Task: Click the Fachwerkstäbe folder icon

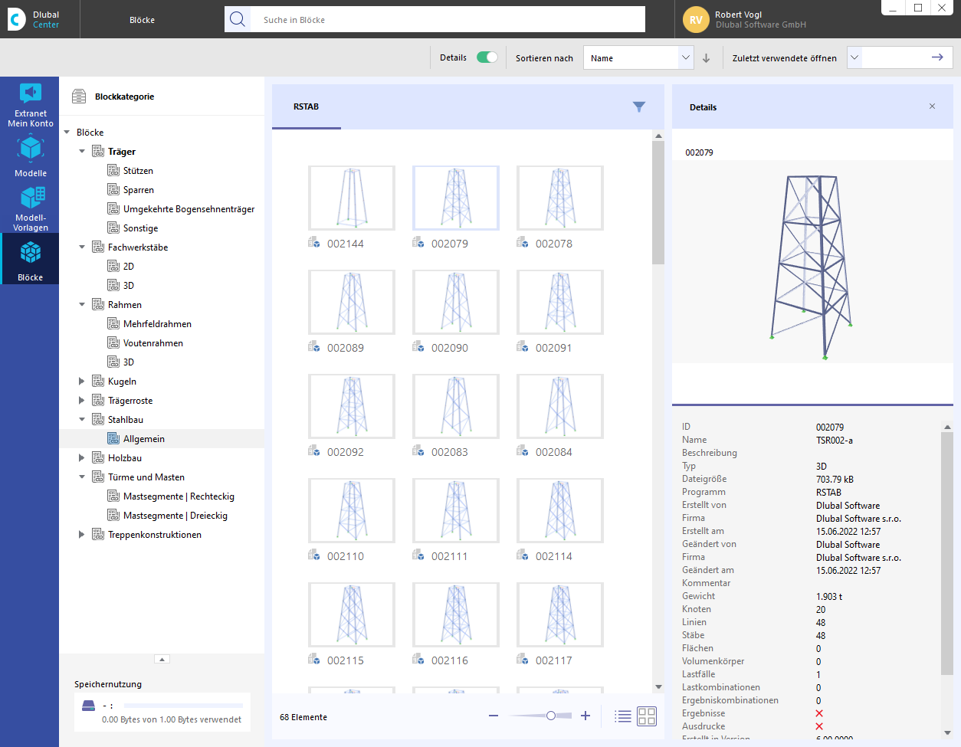Action: [98, 247]
